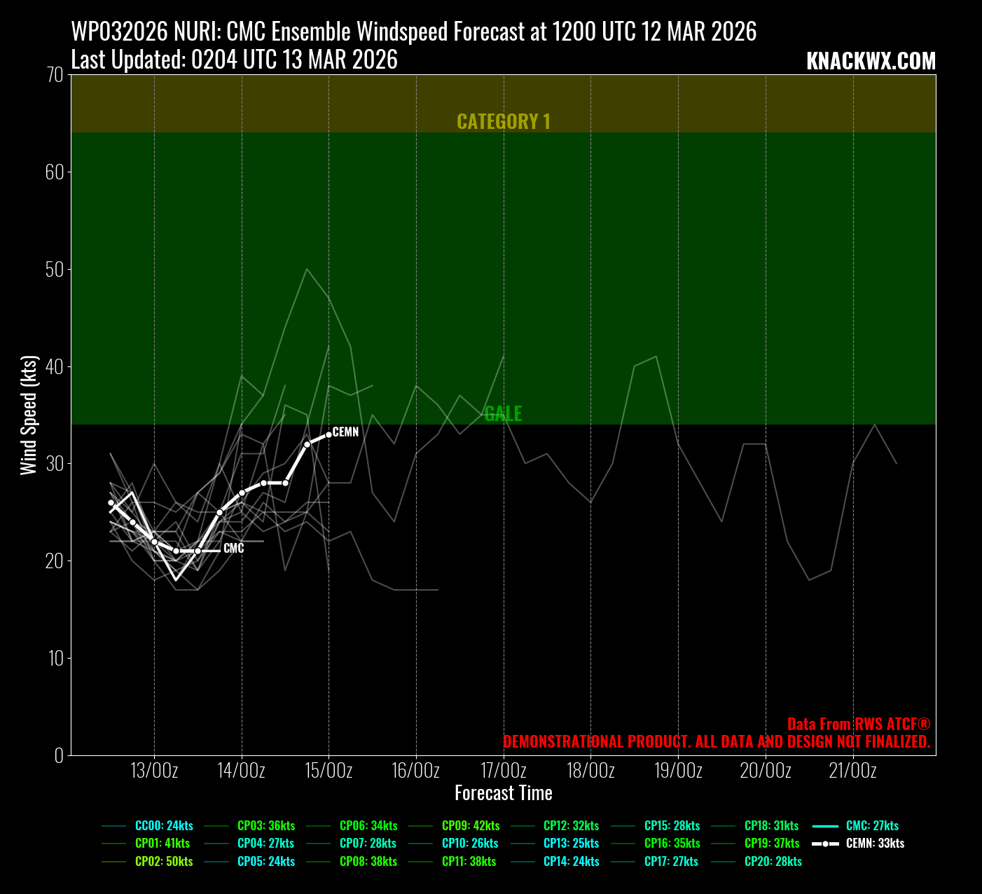
Task: Click the CP20: 28kts legend label
Action: pyautogui.click(x=773, y=862)
